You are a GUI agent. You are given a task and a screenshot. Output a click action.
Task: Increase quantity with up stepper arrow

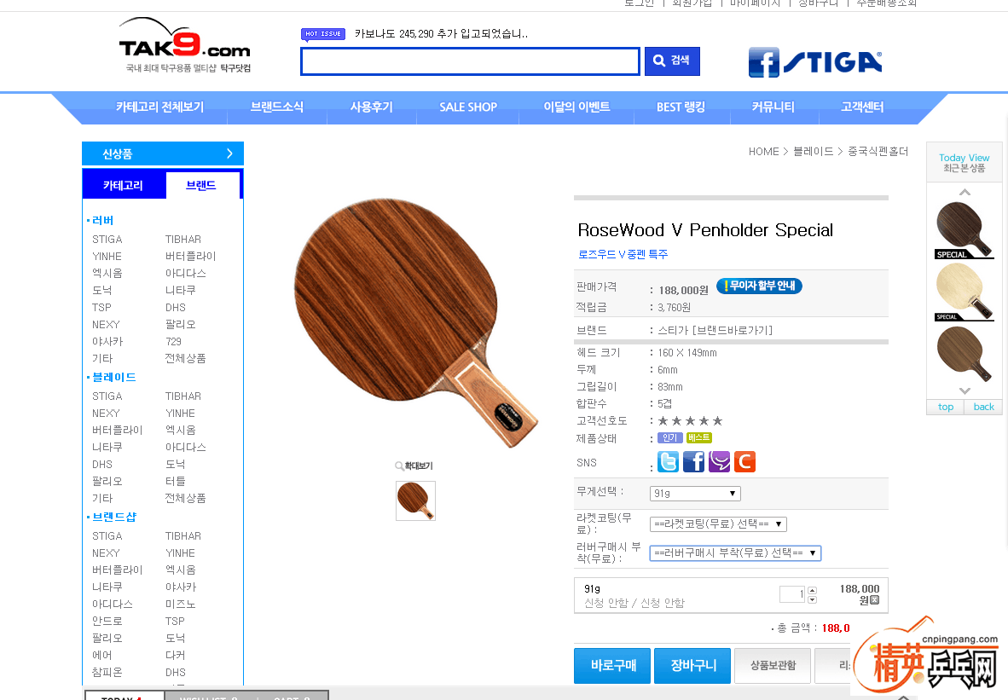coord(812,591)
